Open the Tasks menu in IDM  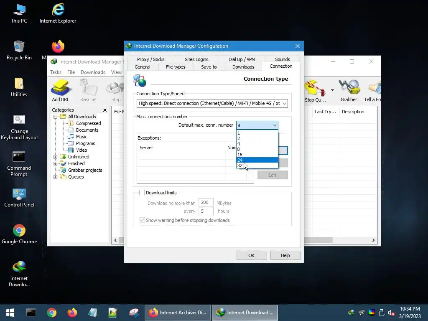click(56, 72)
